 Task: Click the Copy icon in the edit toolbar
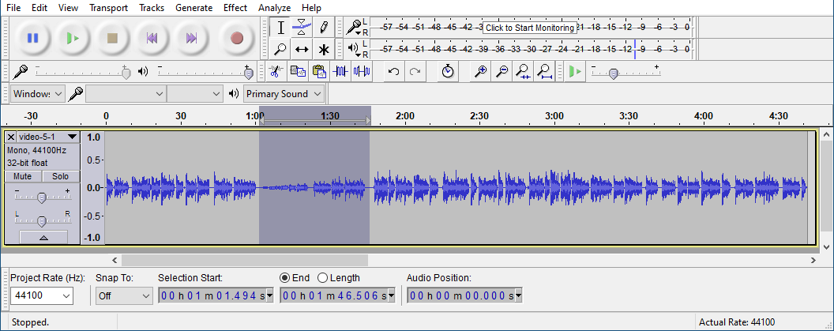[x=297, y=71]
